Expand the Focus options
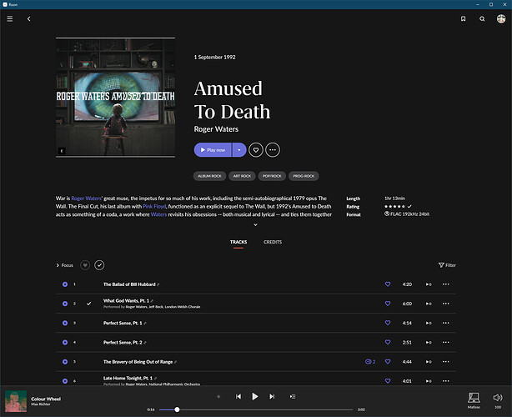The image size is (512, 417). pos(65,265)
